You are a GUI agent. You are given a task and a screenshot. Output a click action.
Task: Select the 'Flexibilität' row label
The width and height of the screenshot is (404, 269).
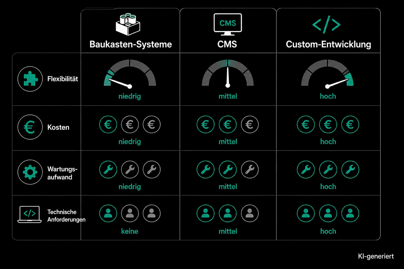(63, 79)
